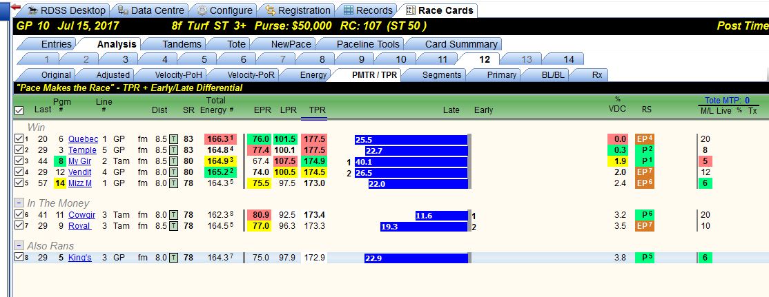The width and height of the screenshot is (769, 297).
Task: Open the Quebec horse link
Action: (x=84, y=139)
